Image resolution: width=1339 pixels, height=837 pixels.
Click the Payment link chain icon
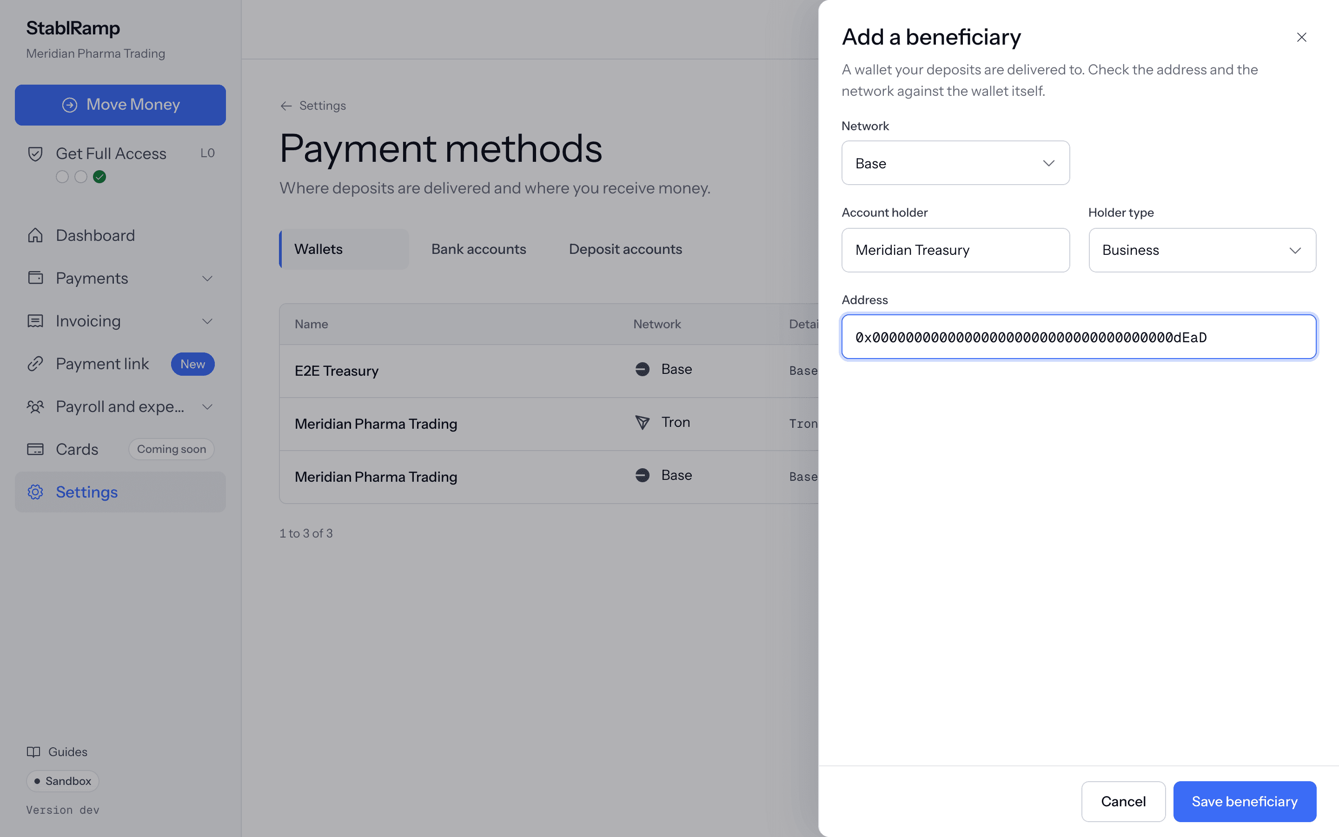(35, 364)
